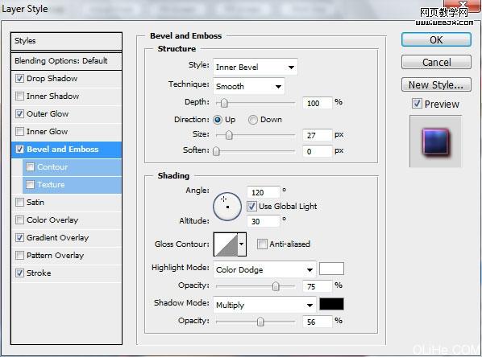Toggle Use Global Light checkbox

pos(251,206)
